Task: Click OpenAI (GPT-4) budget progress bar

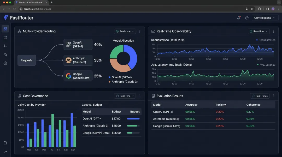Action: pos(133,119)
